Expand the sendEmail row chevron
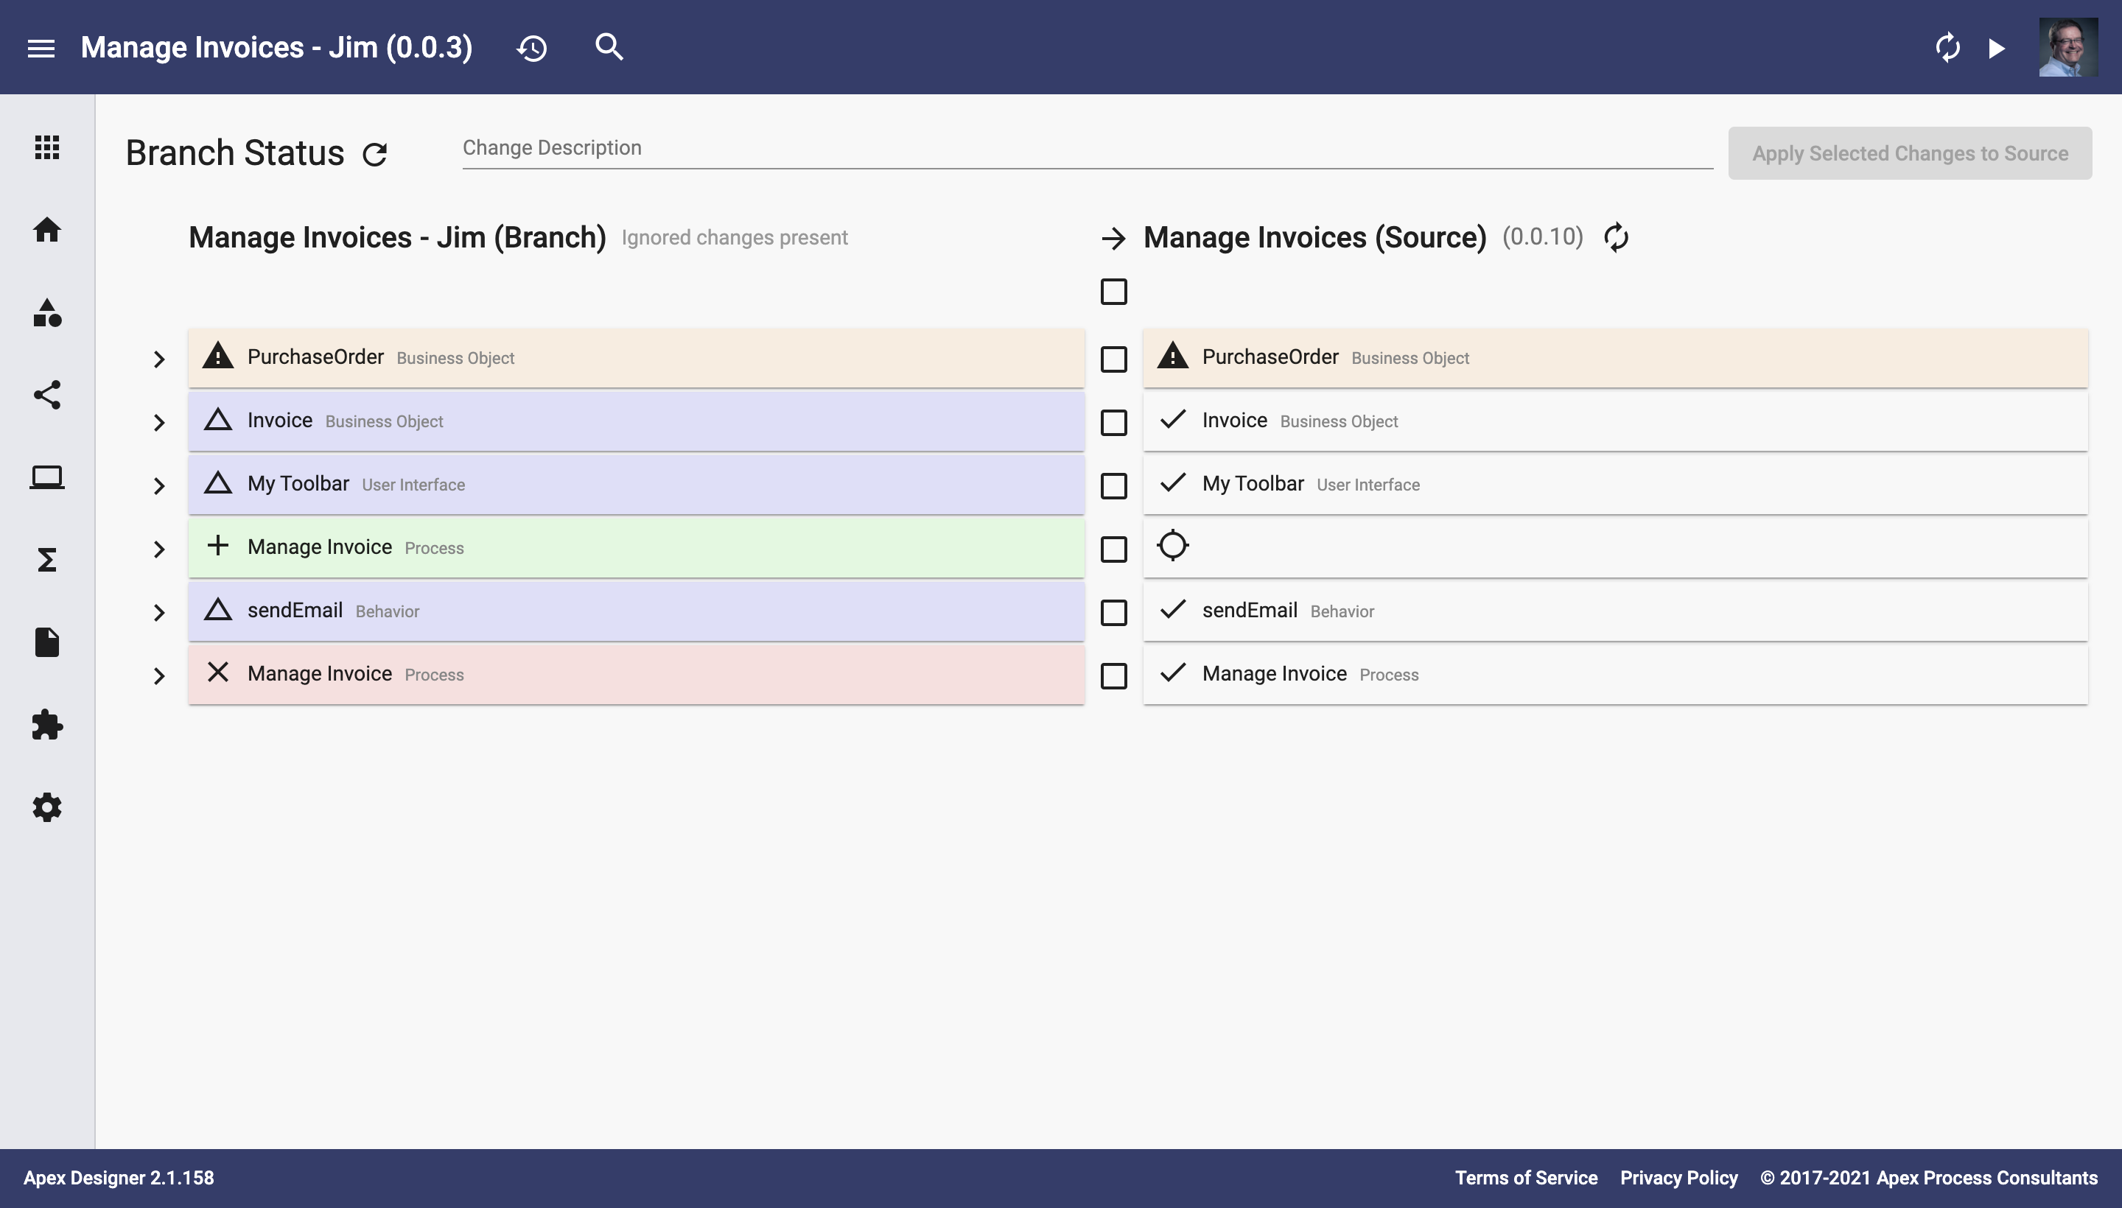Viewport: 2122px width, 1208px height. click(159, 613)
